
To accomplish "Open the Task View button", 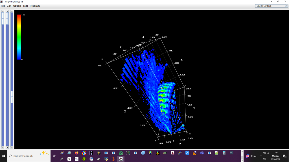I will pyautogui.click(x=54, y=156).
